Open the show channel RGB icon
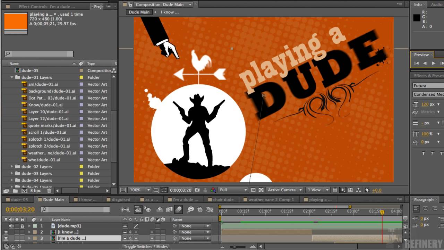444x250 pixels. tap(213, 190)
